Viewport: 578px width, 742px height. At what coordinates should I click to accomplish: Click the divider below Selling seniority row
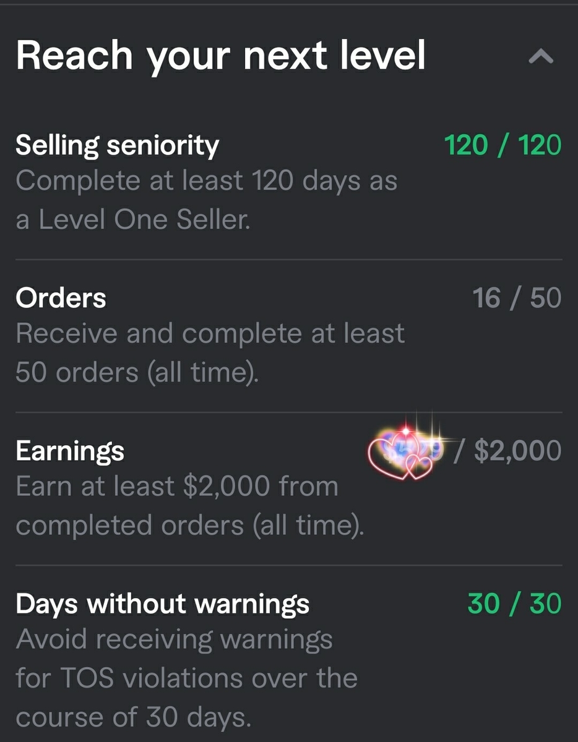click(x=289, y=260)
